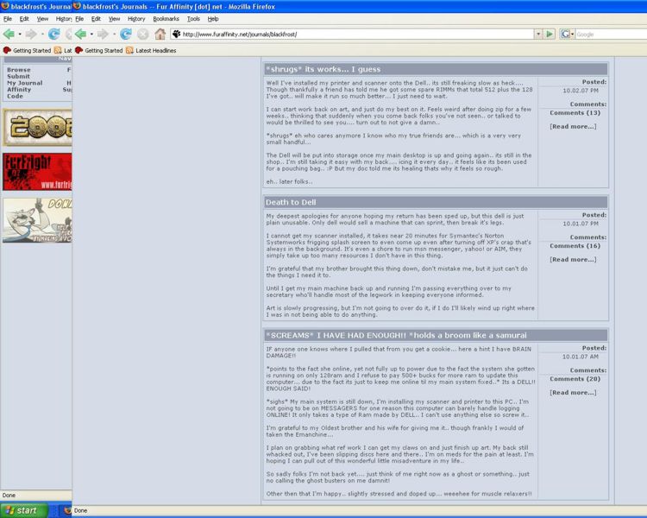
Task: Click the Getting Started bookmark icon
Action: 79,50
